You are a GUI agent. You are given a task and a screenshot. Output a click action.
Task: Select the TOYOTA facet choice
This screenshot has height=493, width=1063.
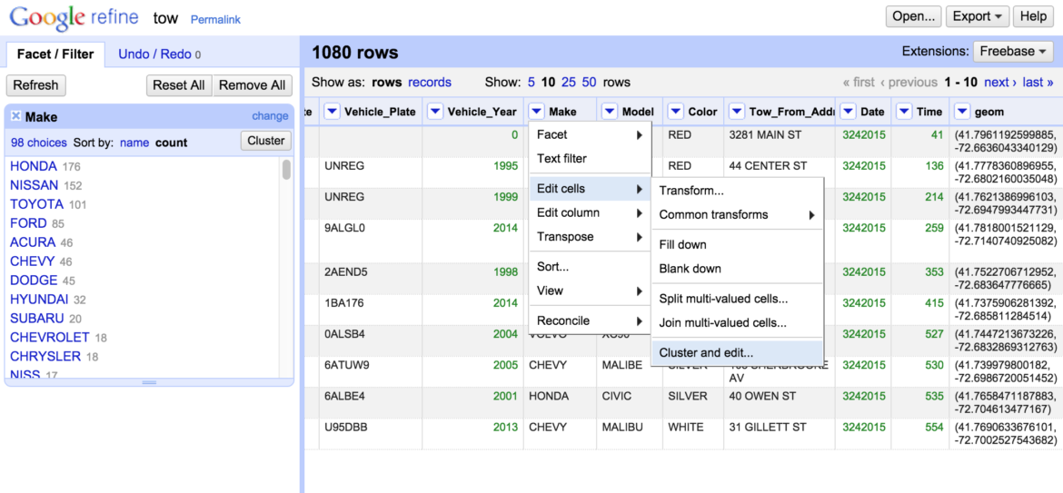(36, 204)
